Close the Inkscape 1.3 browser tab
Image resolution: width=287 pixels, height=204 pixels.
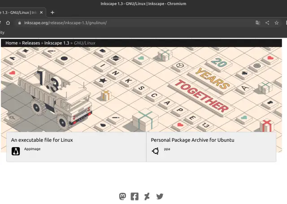click(41, 13)
